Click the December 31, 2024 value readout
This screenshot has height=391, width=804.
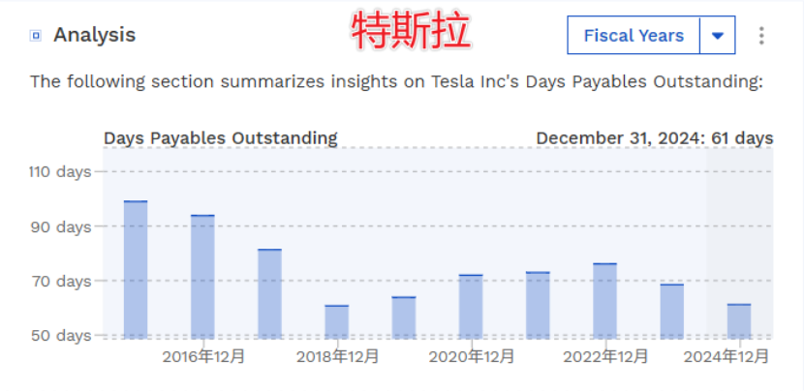pos(654,138)
